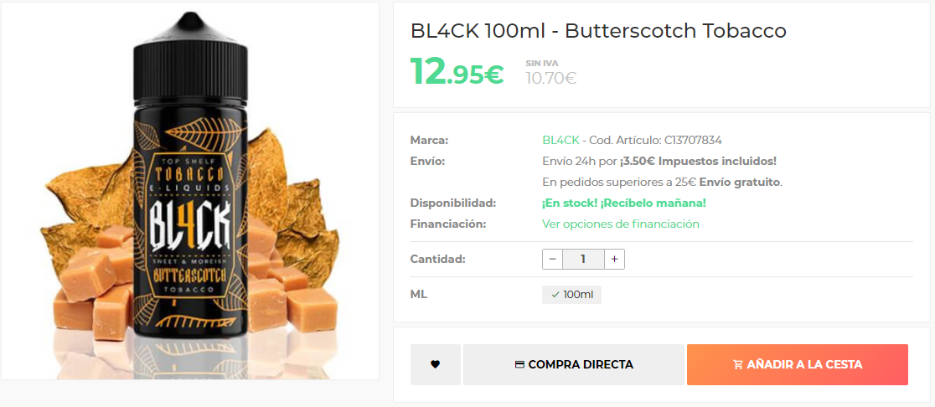935x407 pixels.
Task: Click the credit card icon beside COMPRA DIRECTA
Action: click(519, 364)
